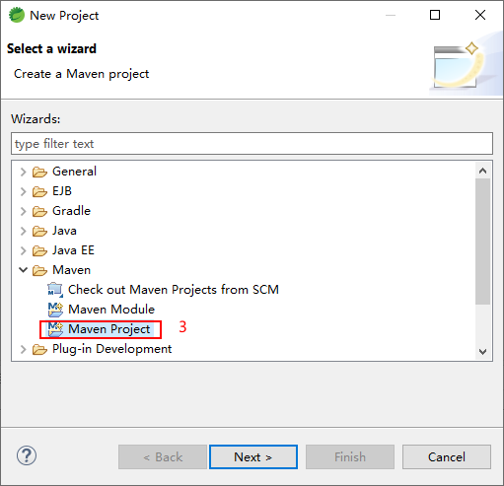Image resolution: width=504 pixels, height=486 pixels.
Task: Click the Maven Module wizard icon
Action: tap(55, 310)
